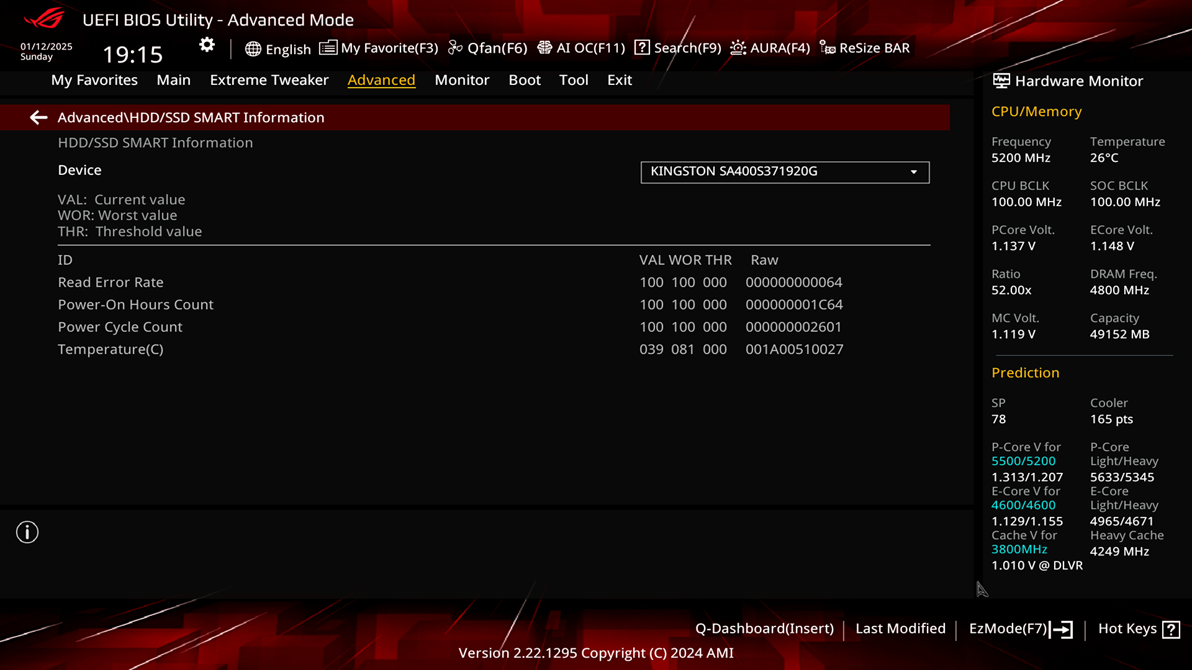Click the Q-Dashboard Insert button
This screenshot has height=670, width=1192.
[x=765, y=627]
